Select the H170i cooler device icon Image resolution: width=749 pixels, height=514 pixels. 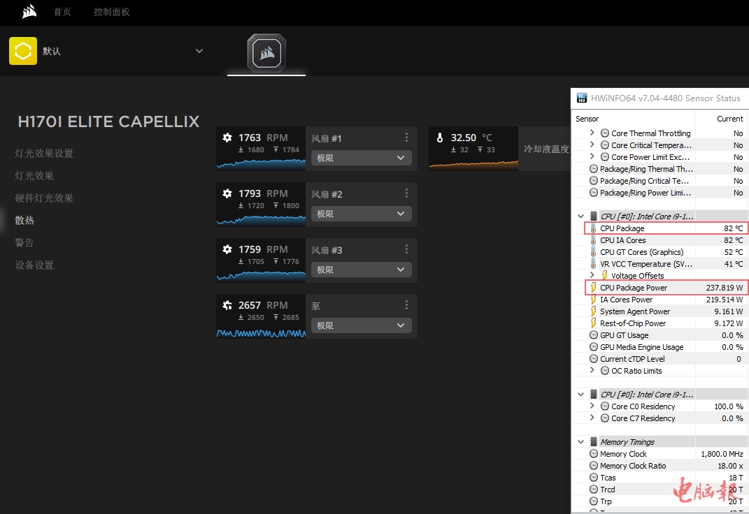click(266, 53)
